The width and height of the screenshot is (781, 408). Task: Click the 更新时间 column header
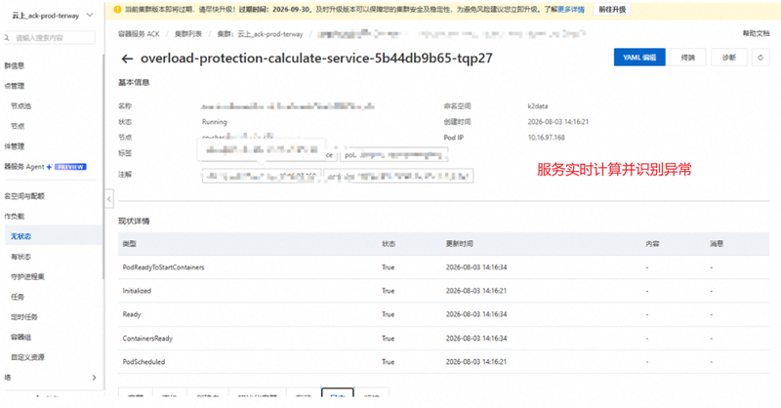click(x=459, y=244)
